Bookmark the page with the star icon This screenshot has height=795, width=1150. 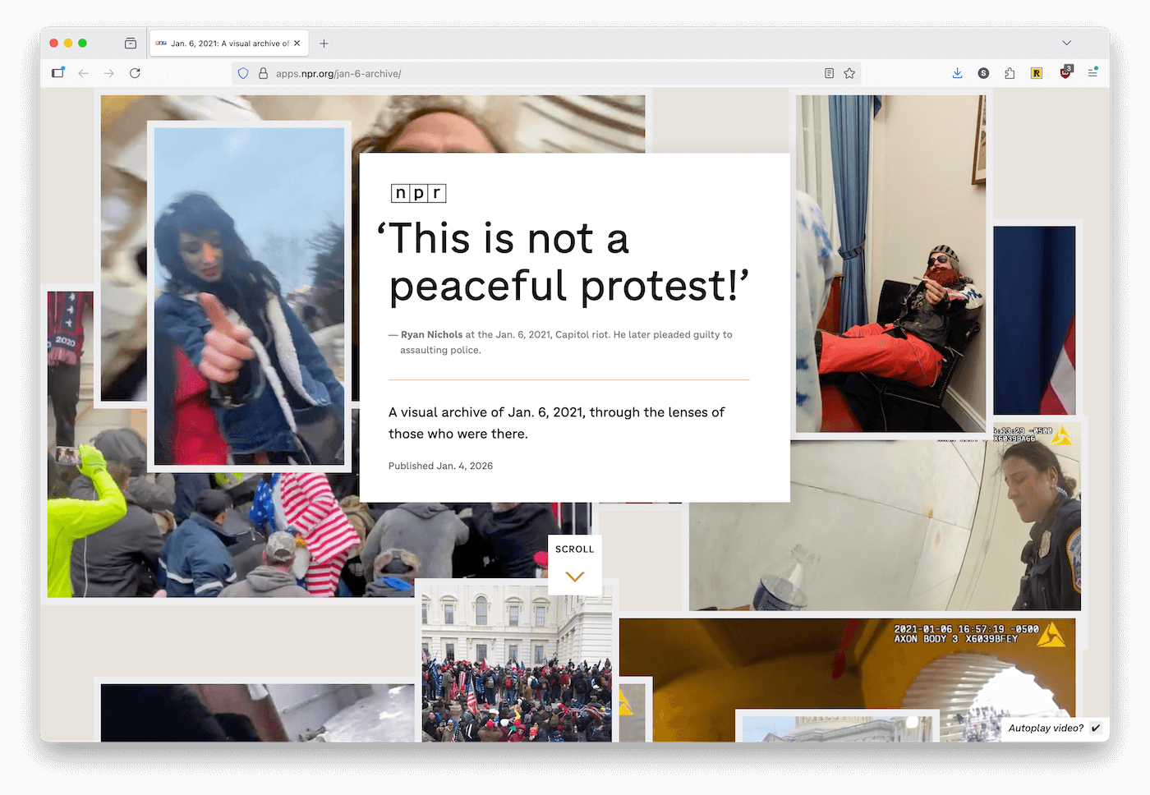849,73
